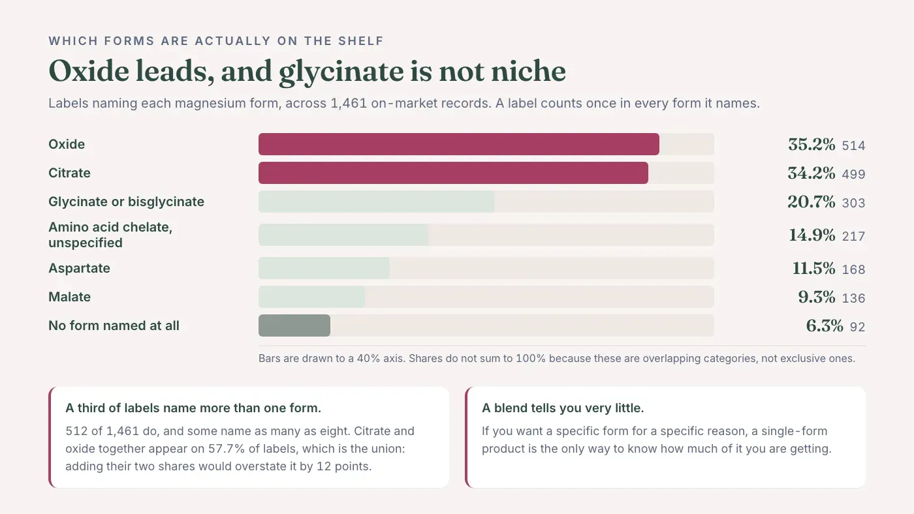914x514 pixels.
Task: Click the 'Oxide leads' headline
Action: (x=307, y=71)
